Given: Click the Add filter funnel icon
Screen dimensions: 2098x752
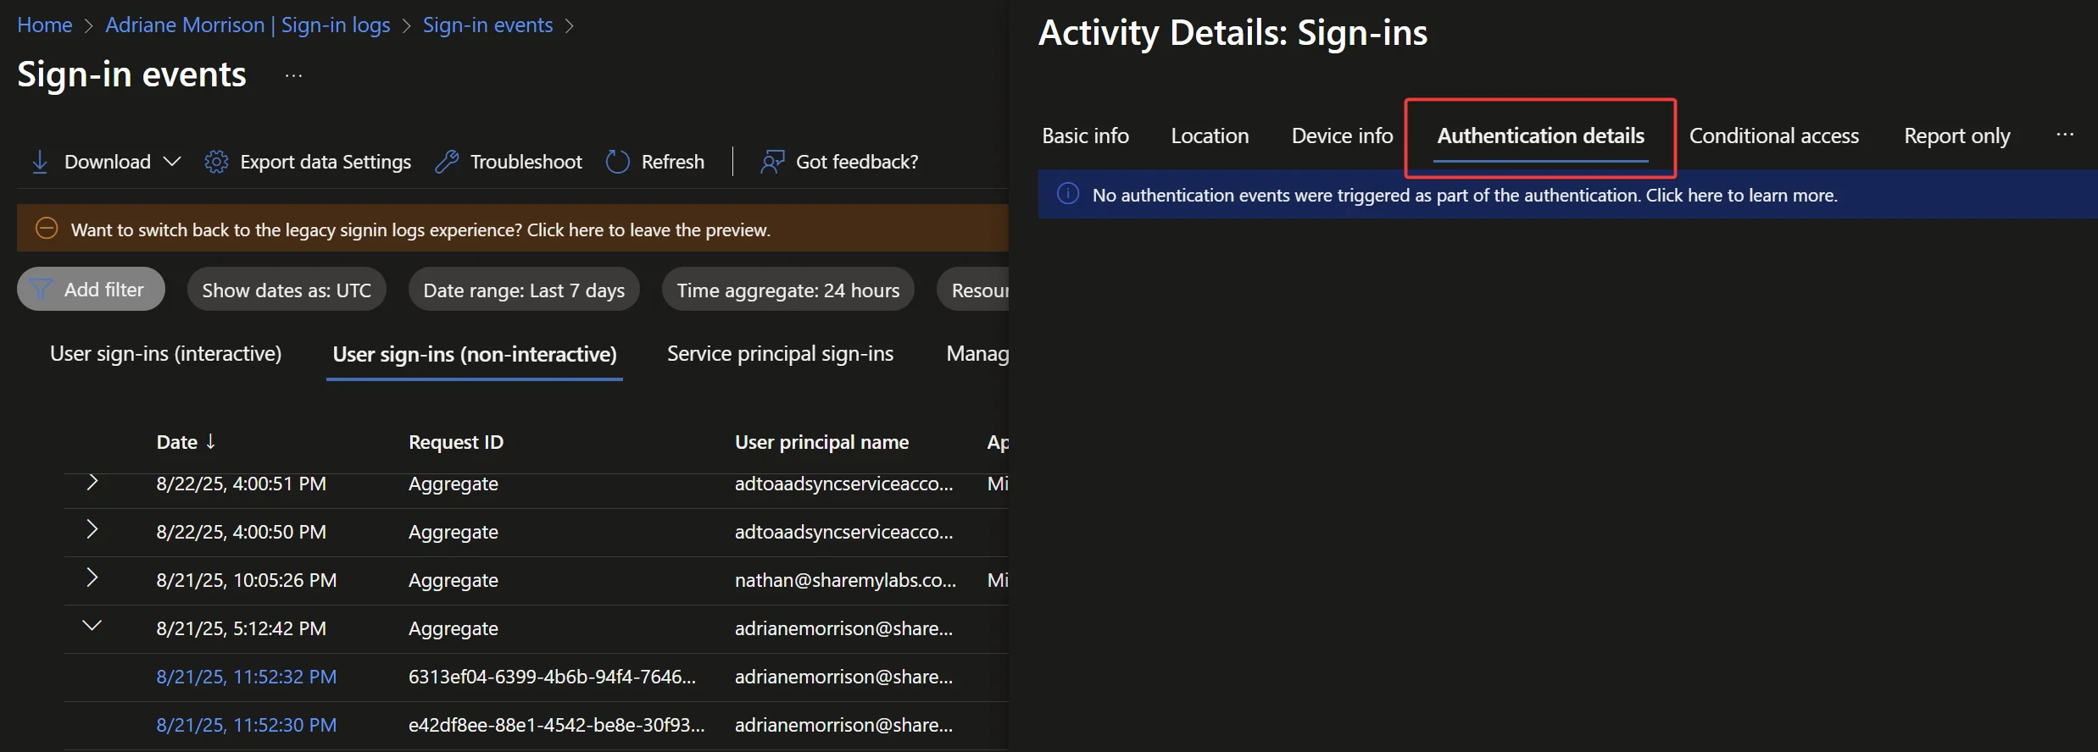Looking at the screenshot, I should 41,290.
